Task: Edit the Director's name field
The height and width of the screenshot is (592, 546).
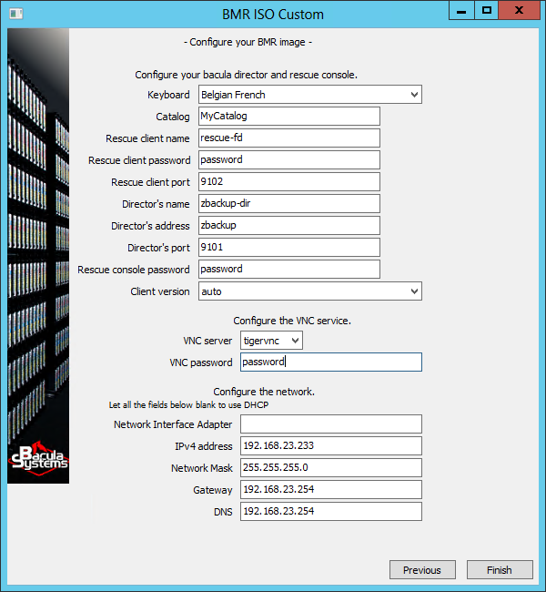Action: point(289,203)
